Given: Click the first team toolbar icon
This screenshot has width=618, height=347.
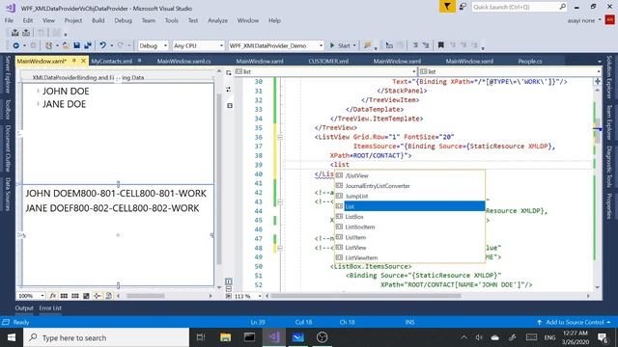Looking at the screenshot, I should (x=15, y=33).
